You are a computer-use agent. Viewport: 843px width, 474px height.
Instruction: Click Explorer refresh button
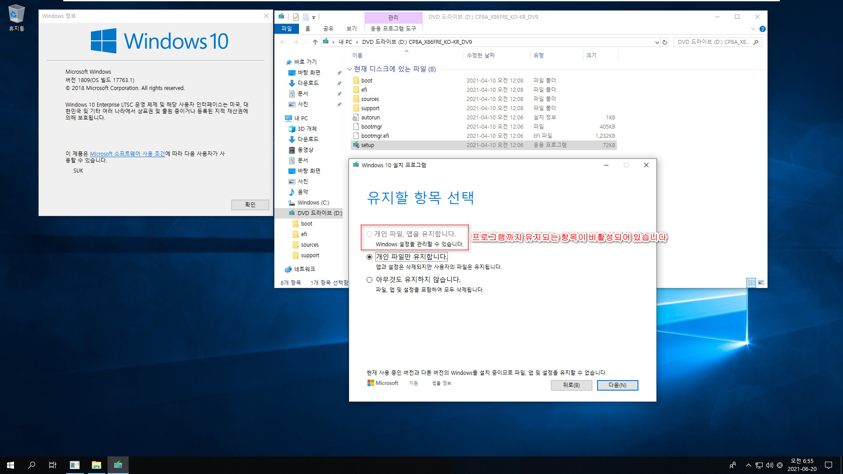click(x=665, y=42)
